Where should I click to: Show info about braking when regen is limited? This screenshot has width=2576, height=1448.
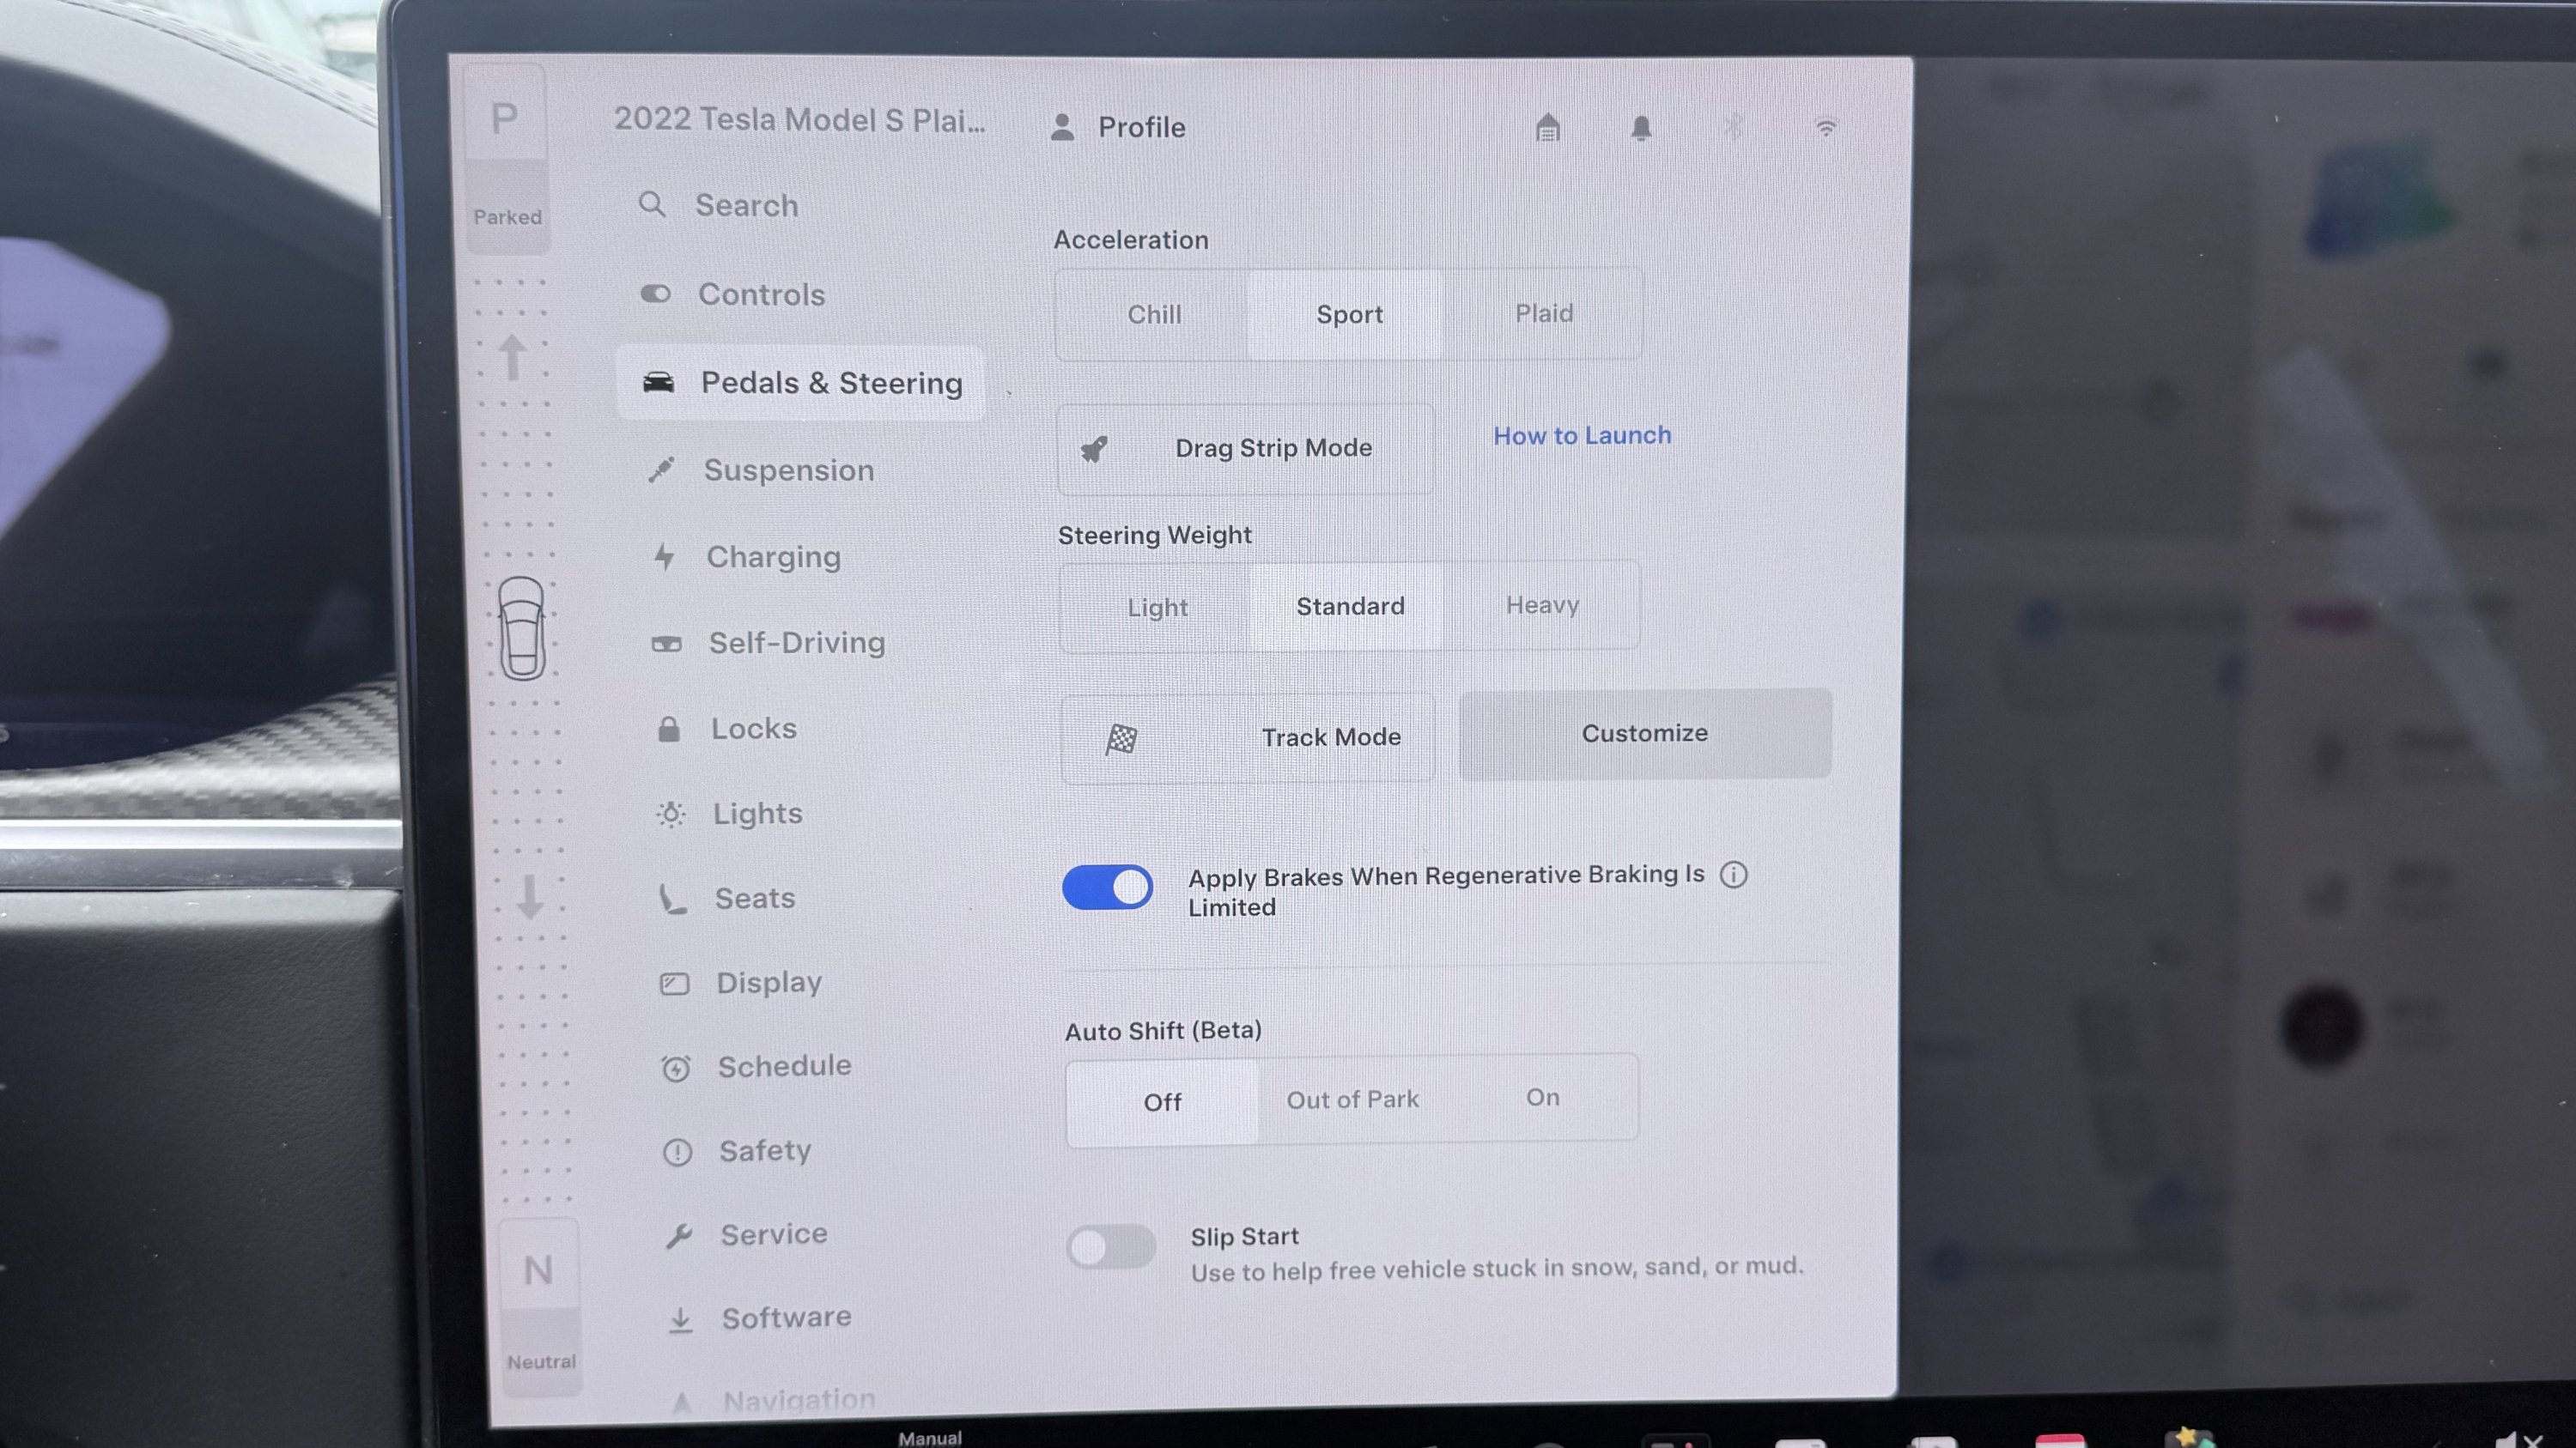pyautogui.click(x=1733, y=875)
